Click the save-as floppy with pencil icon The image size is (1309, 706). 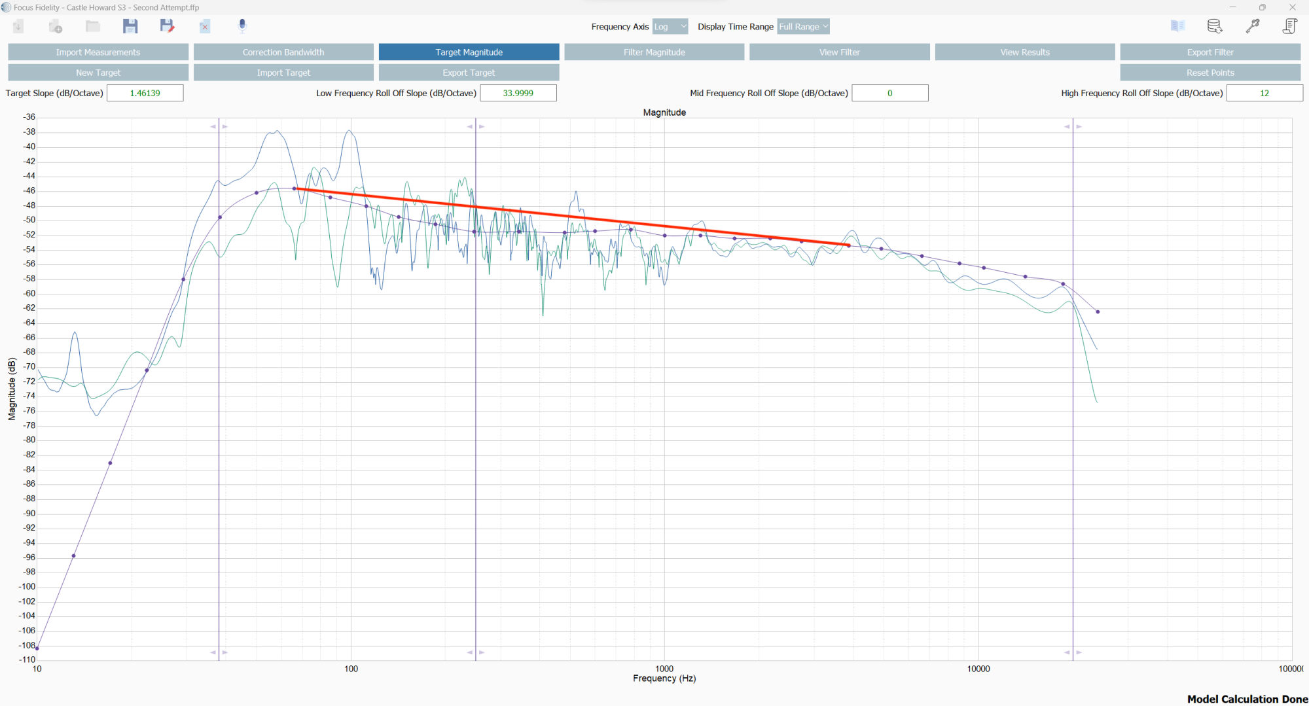tap(167, 26)
